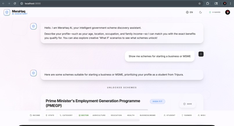Select the Category filter chip
The height and width of the screenshot is (126, 234).
pos(66,115)
